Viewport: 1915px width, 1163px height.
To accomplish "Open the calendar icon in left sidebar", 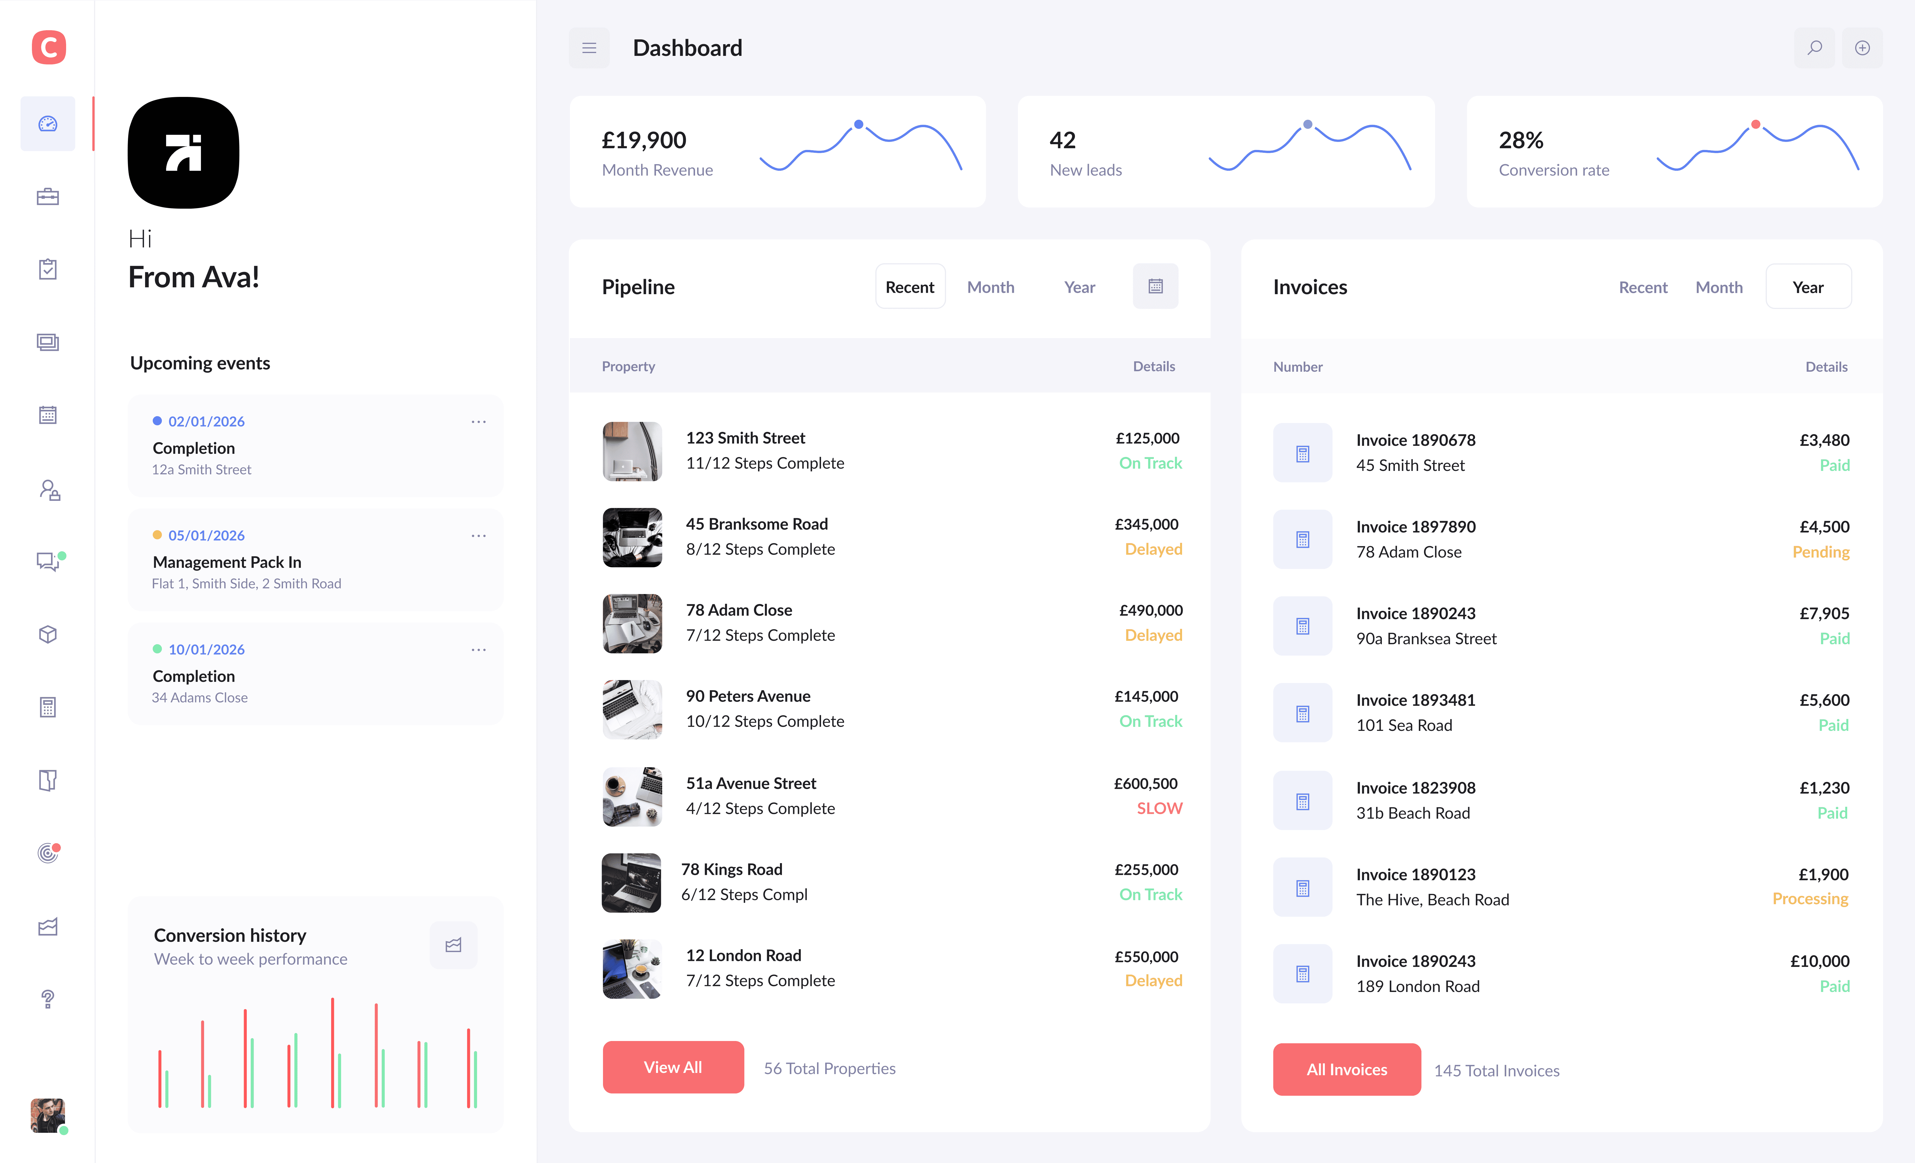I will pyautogui.click(x=47, y=415).
